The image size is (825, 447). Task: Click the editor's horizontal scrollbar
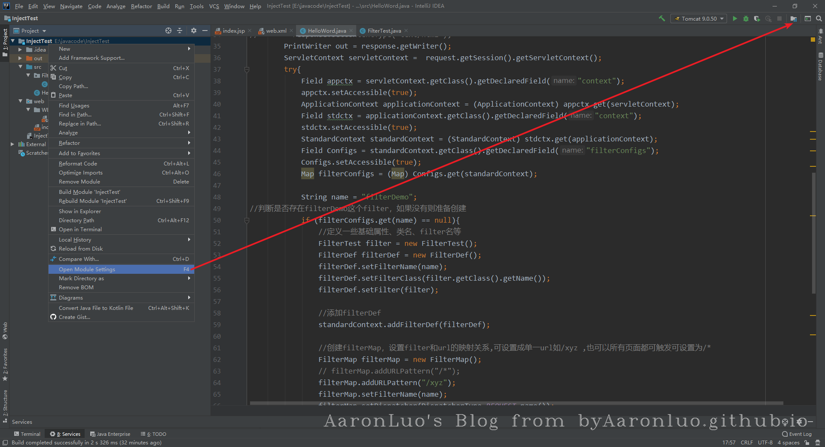(516, 403)
